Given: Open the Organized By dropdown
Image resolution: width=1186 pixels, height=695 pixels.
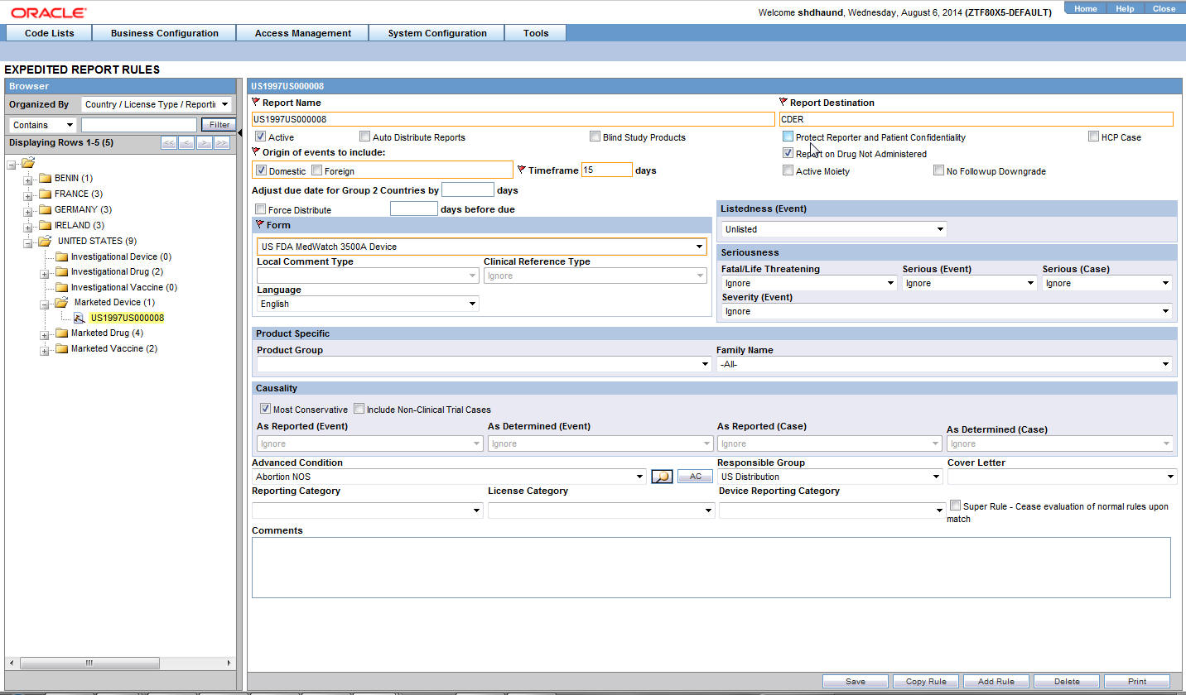Looking at the screenshot, I should click(x=157, y=105).
